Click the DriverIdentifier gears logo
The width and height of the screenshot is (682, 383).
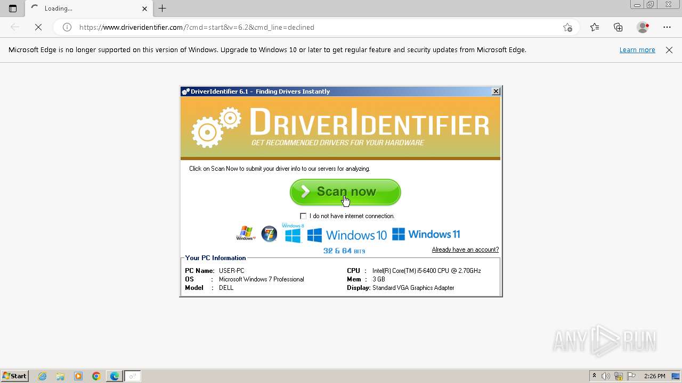(216, 127)
